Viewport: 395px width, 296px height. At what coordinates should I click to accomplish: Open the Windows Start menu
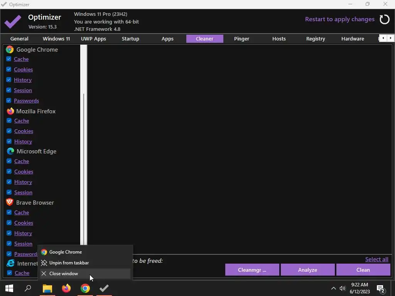[x=9, y=288]
